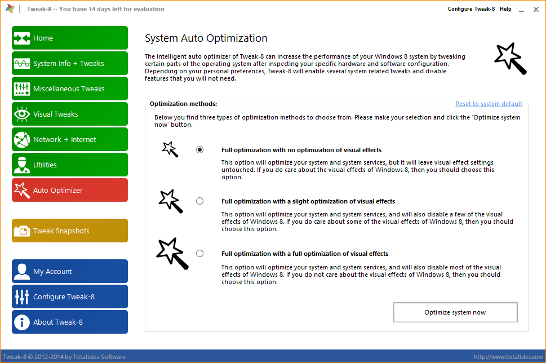Open Tweak Snapshots label
This screenshot has height=363, width=546.
(61, 231)
